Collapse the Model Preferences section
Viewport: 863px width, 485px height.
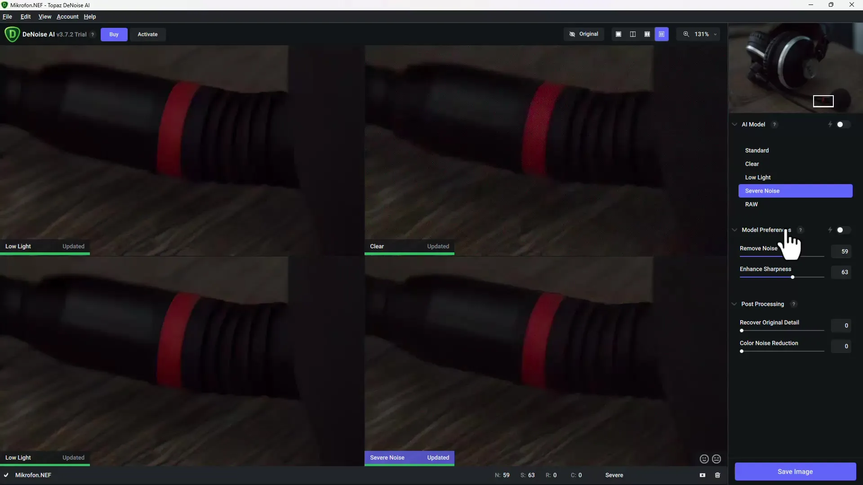[735, 230]
